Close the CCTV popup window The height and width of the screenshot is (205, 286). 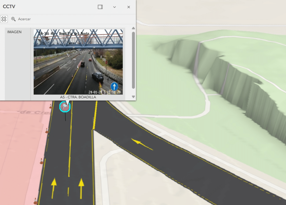(x=129, y=7)
